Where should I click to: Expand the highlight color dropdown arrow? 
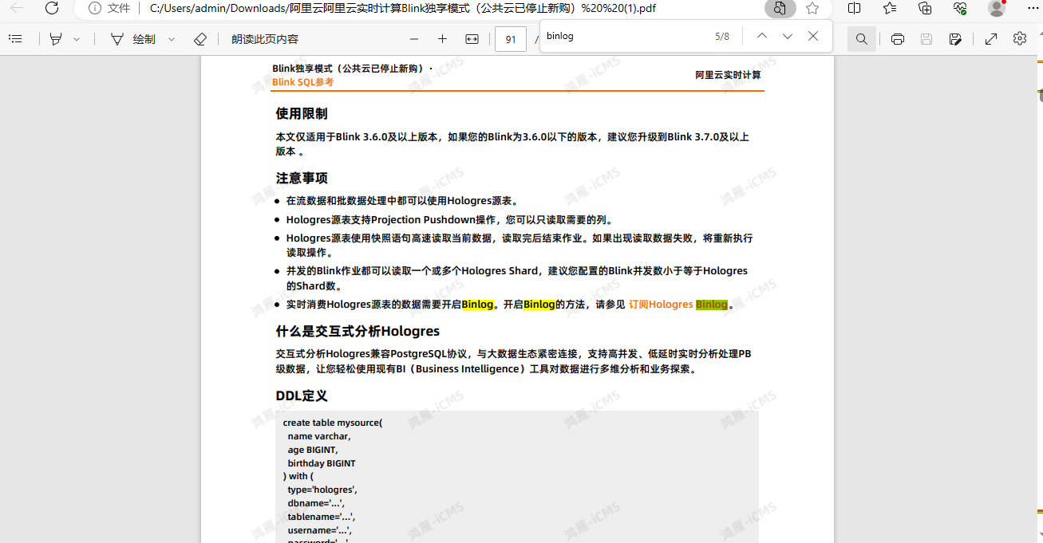tap(77, 39)
